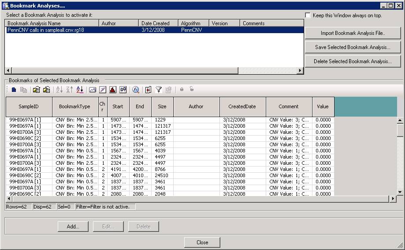The image size is (405, 250).
Task: Click the Bookmark Analyses window title icon
Action: pos(5,5)
